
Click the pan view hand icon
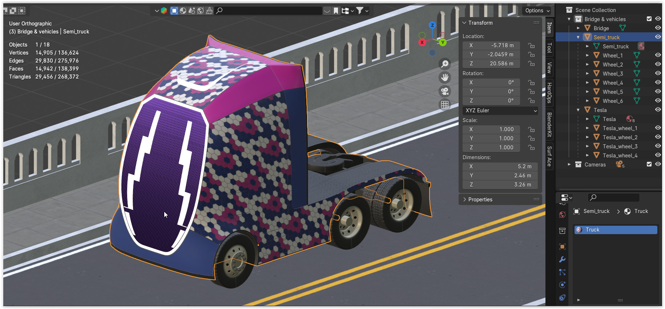coord(445,77)
